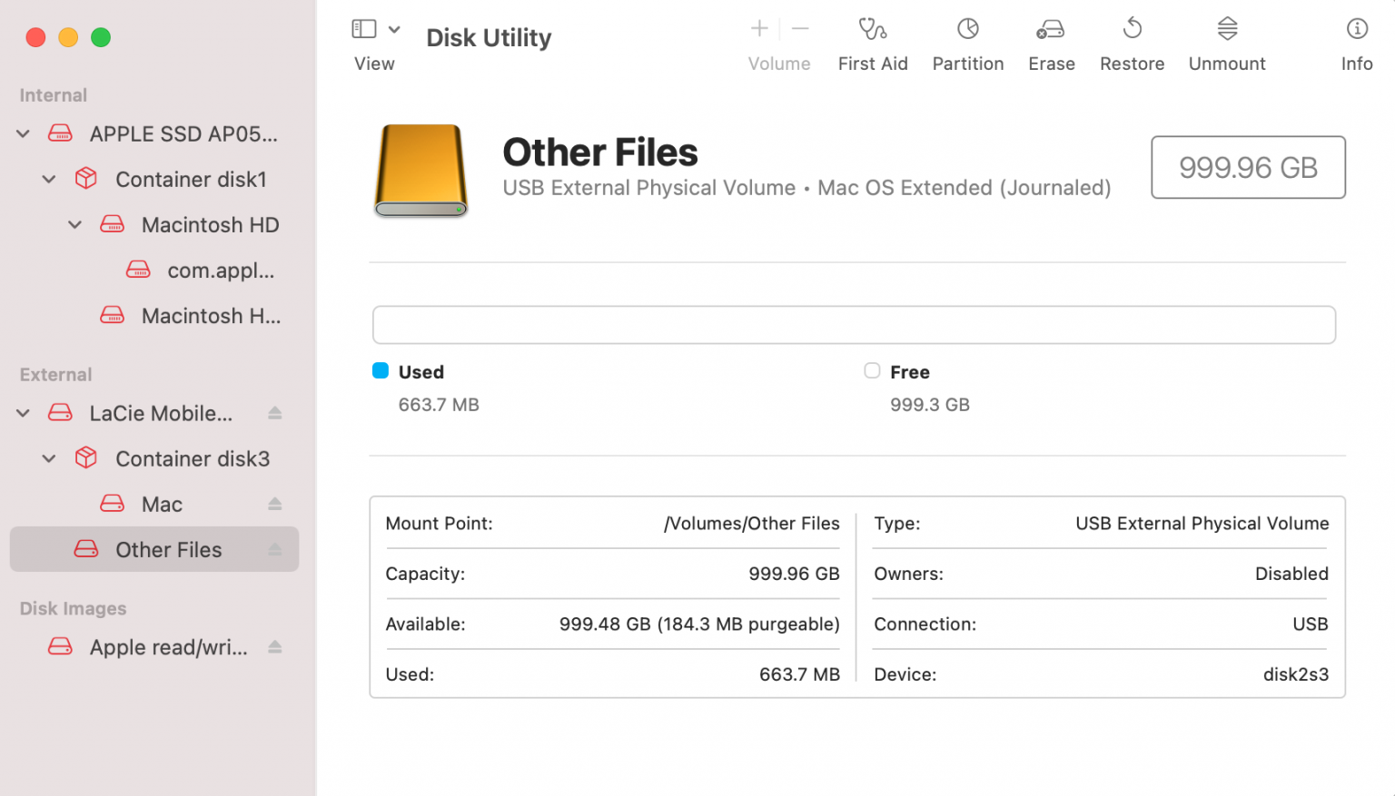Click the Used legend swatch
This screenshot has height=796, width=1395.
pyautogui.click(x=381, y=371)
